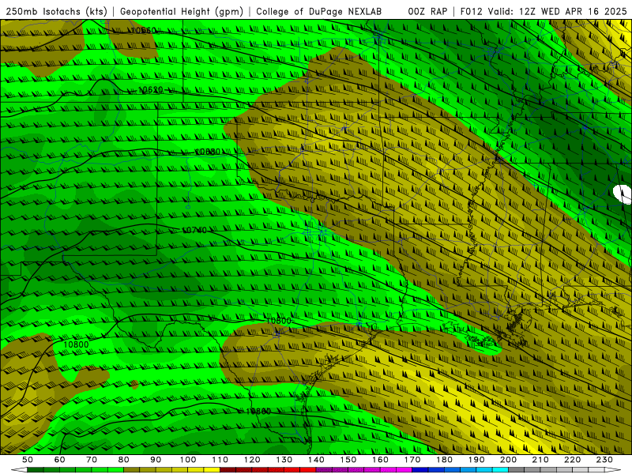Click the 220 value on the color scale
The image size is (632, 474).
(572, 460)
